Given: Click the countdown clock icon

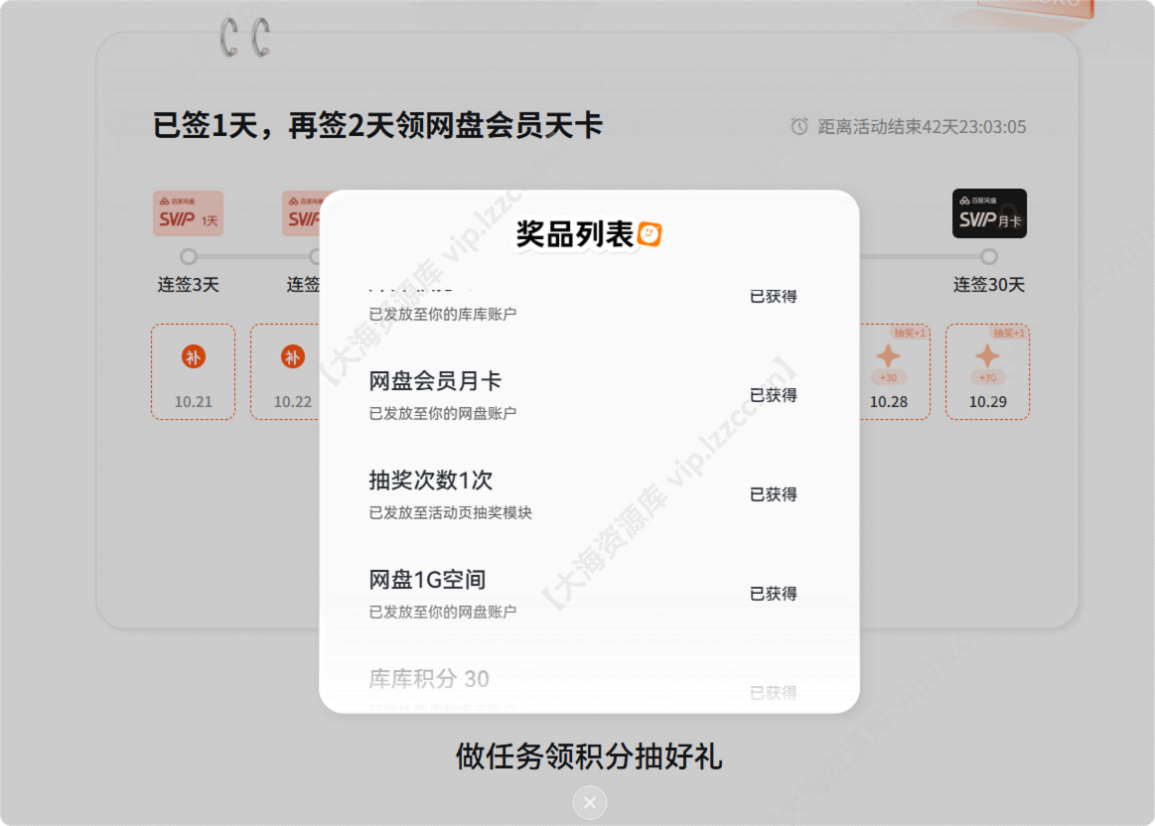Looking at the screenshot, I should click(799, 127).
